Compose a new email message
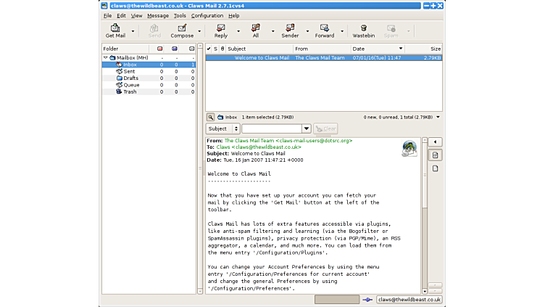The image size is (545, 307). click(x=182, y=31)
